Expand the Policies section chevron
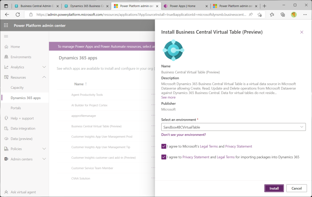312x197 pixels. click(x=44, y=149)
